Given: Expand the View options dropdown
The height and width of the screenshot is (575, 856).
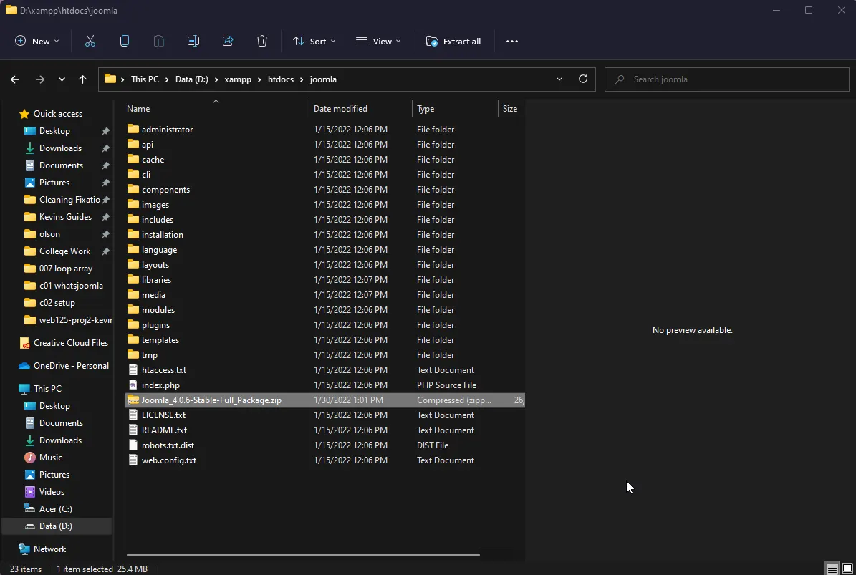Looking at the screenshot, I should coord(378,42).
